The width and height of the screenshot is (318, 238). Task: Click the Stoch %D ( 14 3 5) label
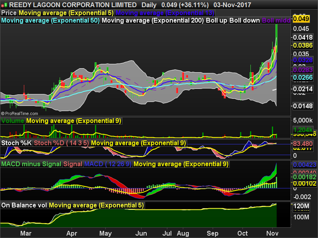click(x=61, y=143)
